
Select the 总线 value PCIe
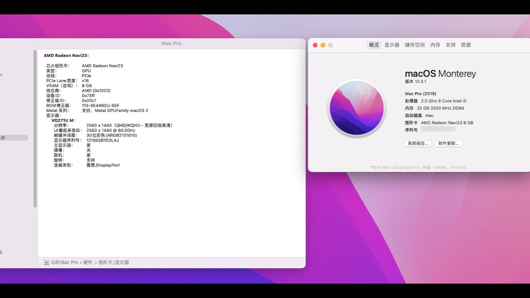(86, 75)
